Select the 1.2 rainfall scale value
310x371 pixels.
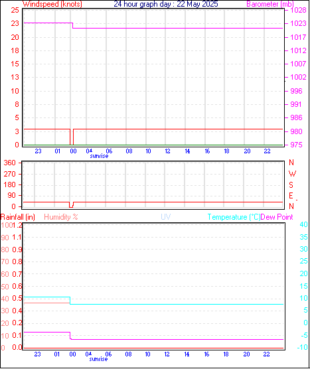[x=17, y=225]
